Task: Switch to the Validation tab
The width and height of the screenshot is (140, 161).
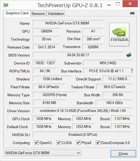Action: (x=56, y=14)
